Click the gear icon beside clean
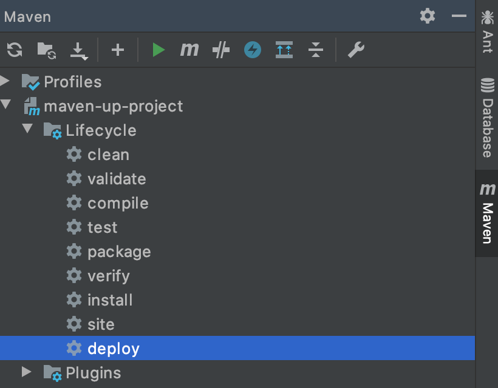The height and width of the screenshot is (388, 498). pyautogui.click(x=74, y=155)
